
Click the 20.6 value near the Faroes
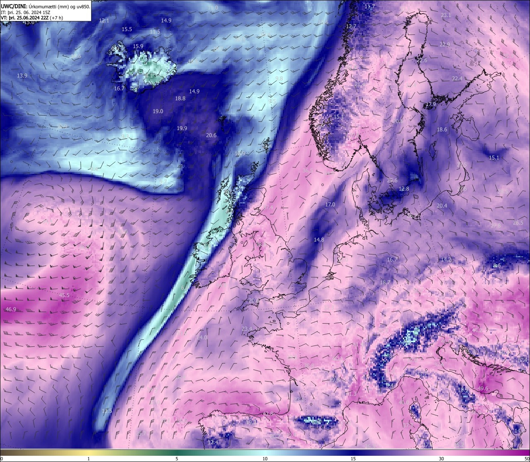211,135
